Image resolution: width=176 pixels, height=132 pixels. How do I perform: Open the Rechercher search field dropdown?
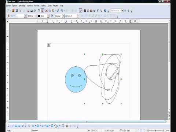[x=122, y=11]
